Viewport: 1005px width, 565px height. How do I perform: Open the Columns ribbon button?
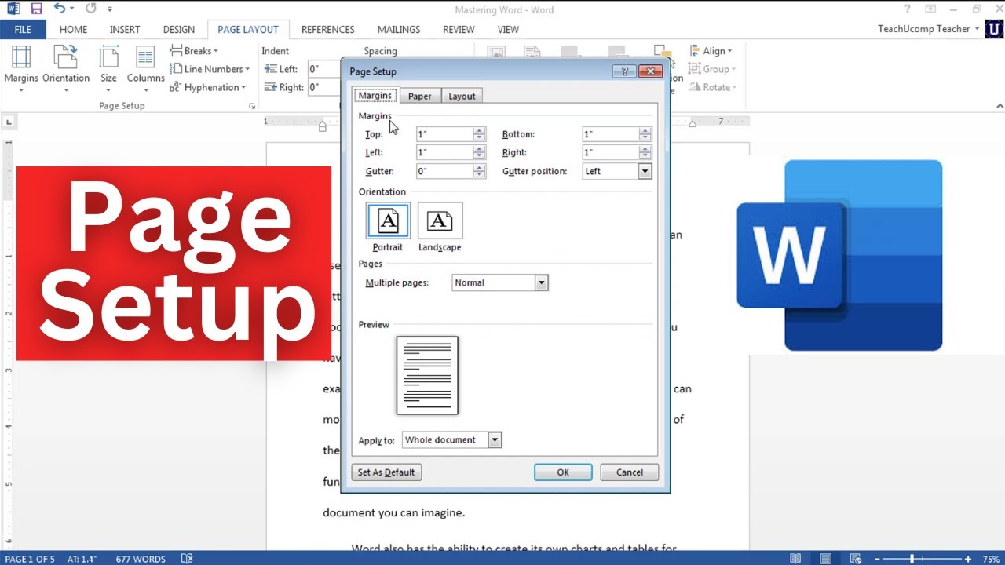pyautogui.click(x=145, y=69)
